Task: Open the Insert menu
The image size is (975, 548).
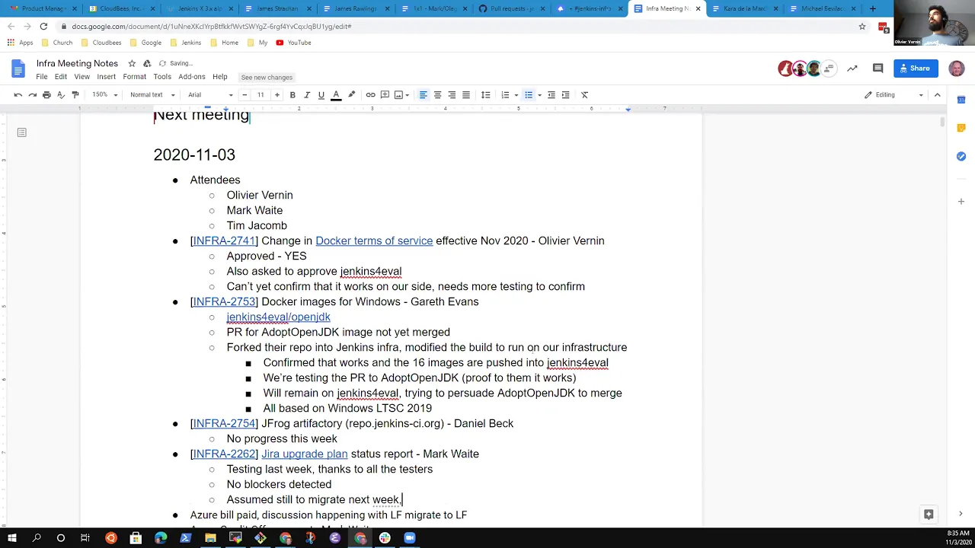Action: [106, 77]
